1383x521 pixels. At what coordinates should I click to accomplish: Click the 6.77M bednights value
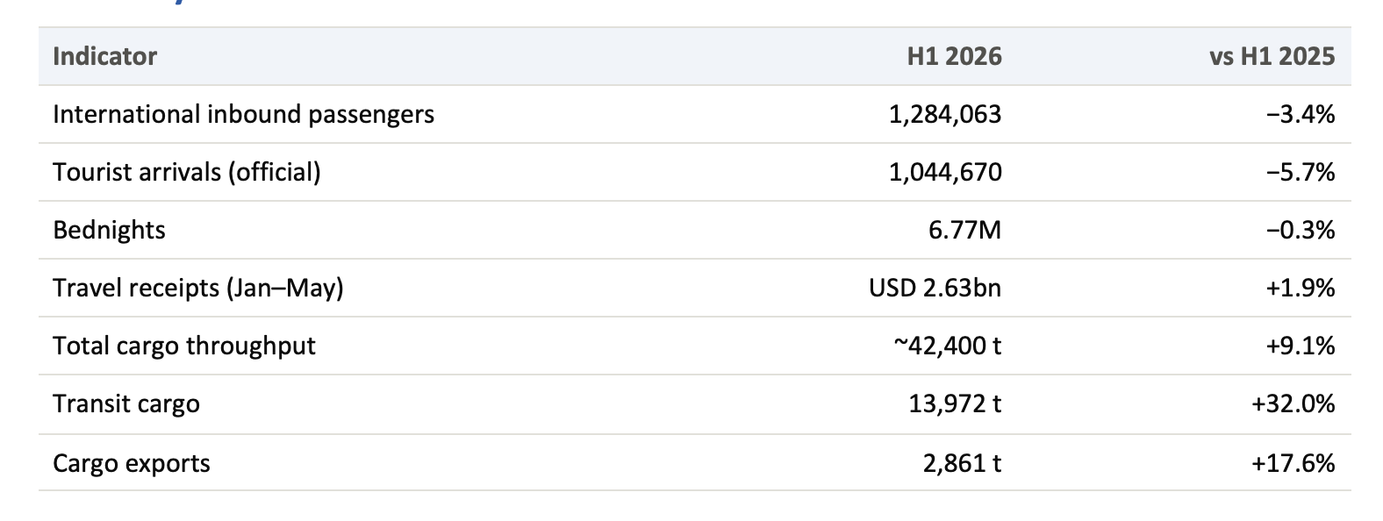(x=964, y=230)
